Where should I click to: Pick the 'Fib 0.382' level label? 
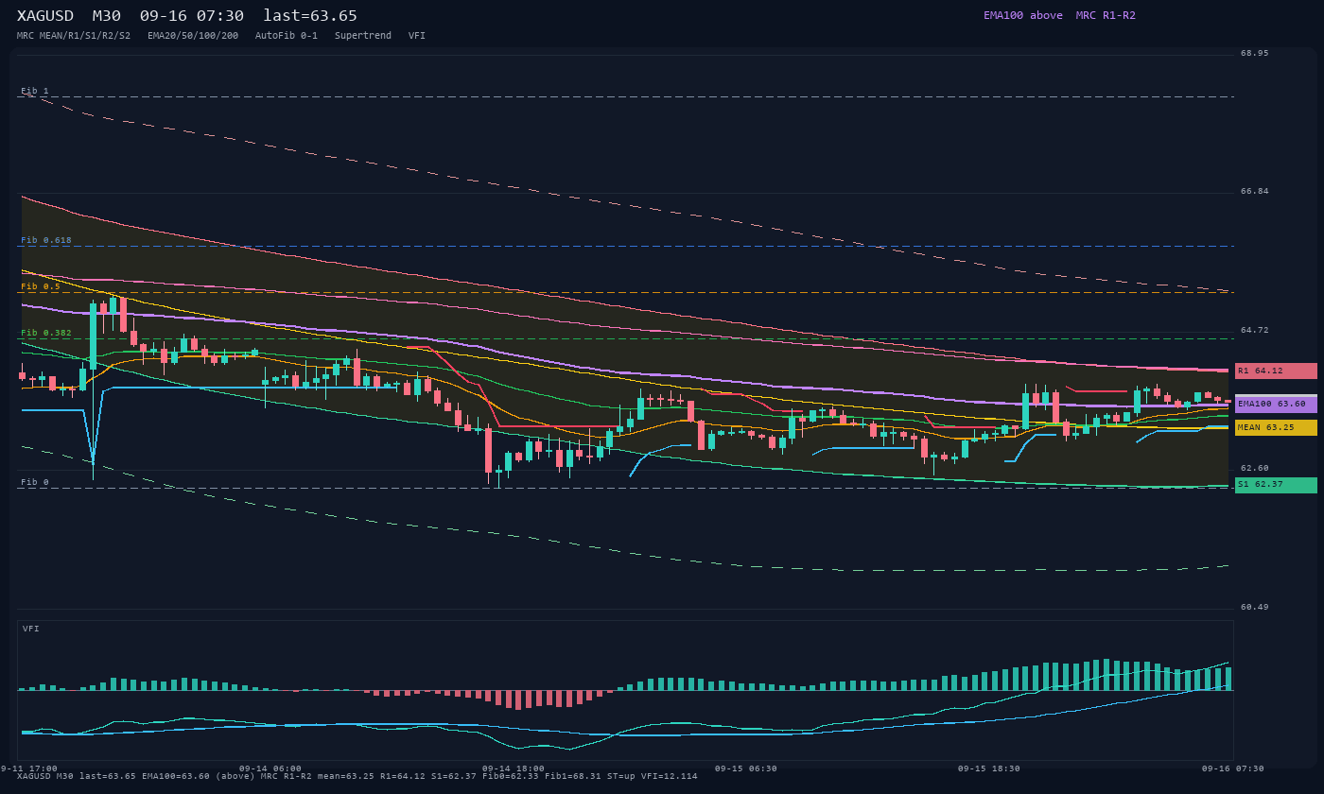[x=46, y=333]
